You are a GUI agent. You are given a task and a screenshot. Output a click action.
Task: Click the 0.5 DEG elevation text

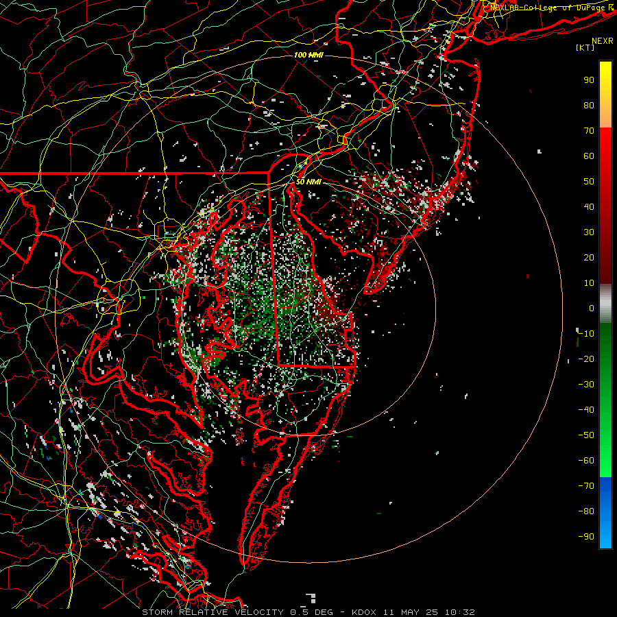point(312,612)
